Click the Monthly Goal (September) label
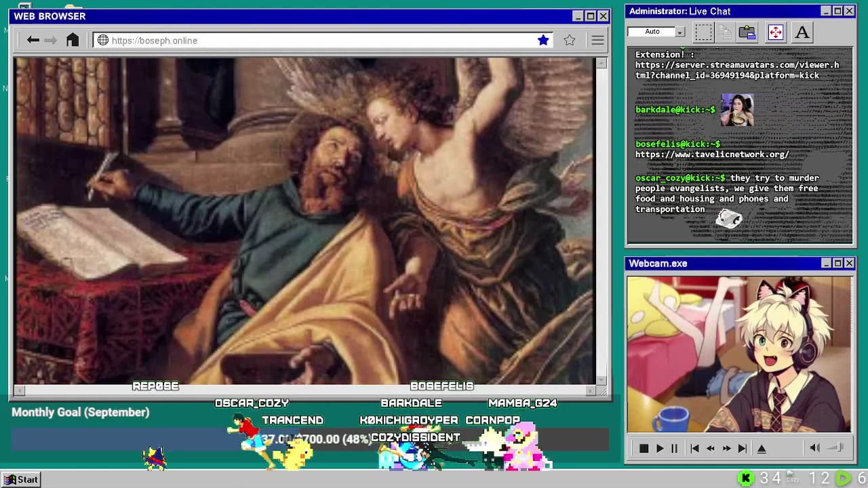Screen dimensions: 868x488 coord(81,412)
